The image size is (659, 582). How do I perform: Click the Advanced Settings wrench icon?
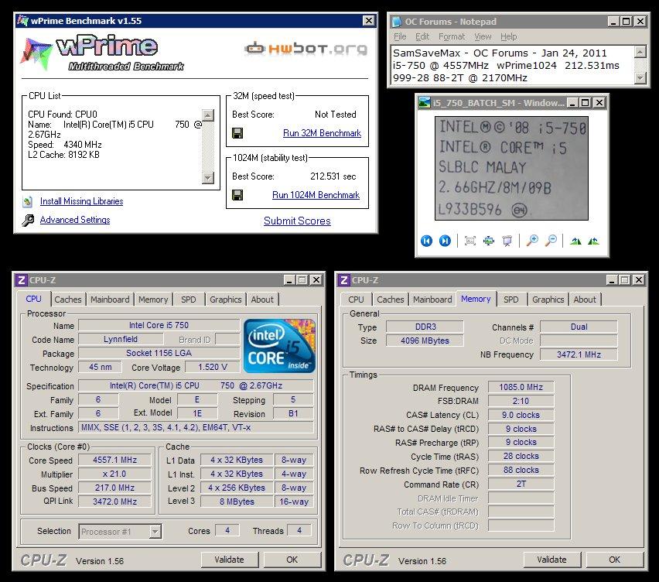click(28, 220)
